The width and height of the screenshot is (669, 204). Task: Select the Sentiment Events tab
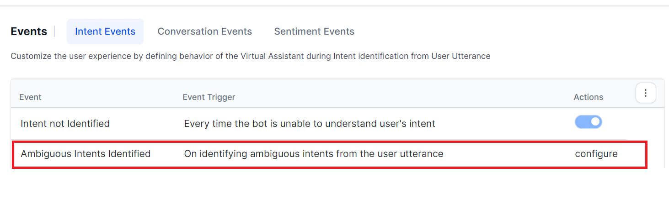pos(314,31)
